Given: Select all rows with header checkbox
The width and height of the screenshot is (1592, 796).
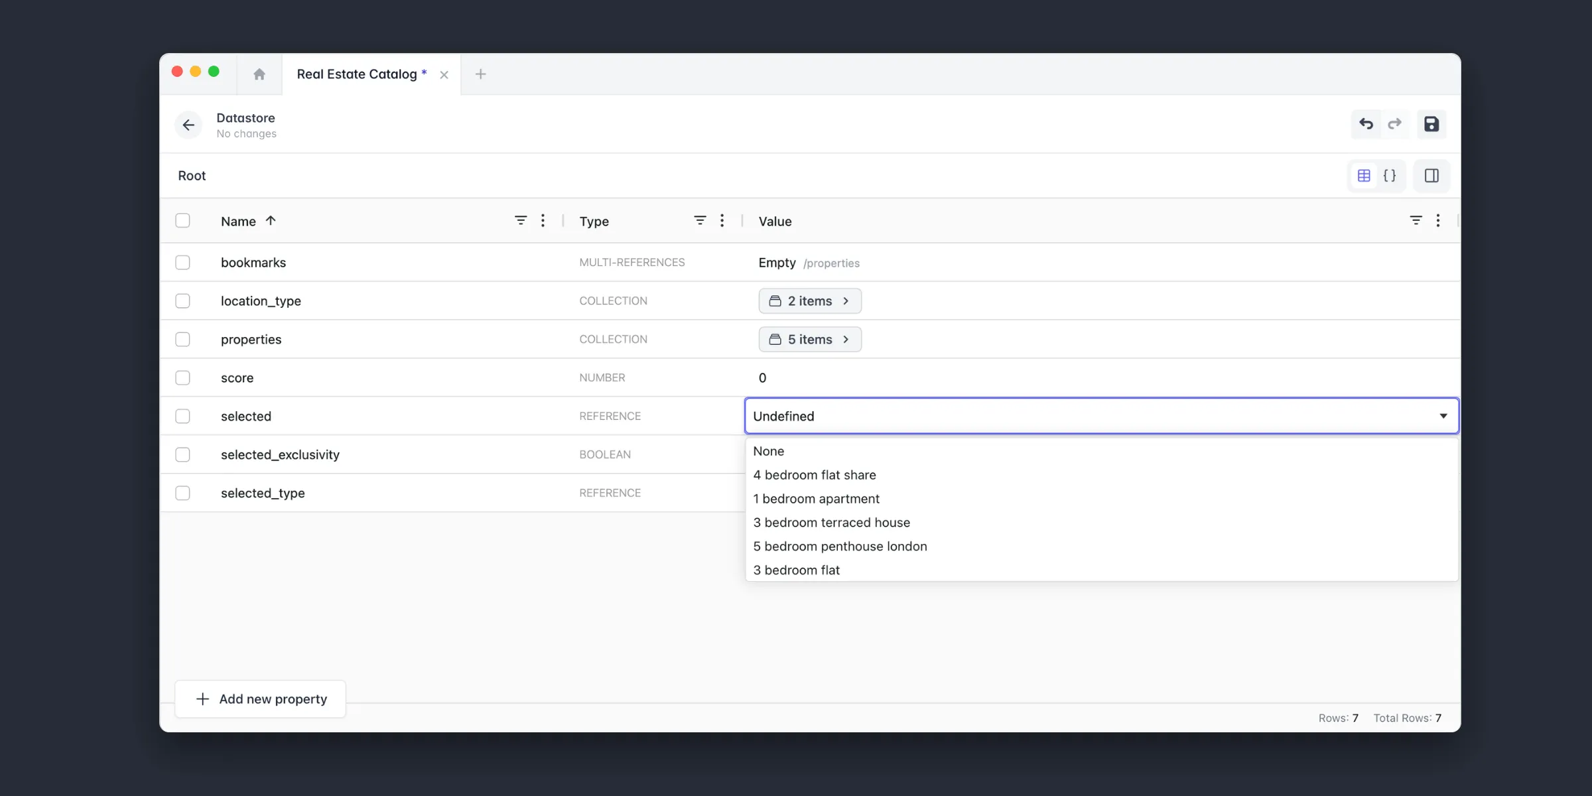Looking at the screenshot, I should tap(182, 220).
